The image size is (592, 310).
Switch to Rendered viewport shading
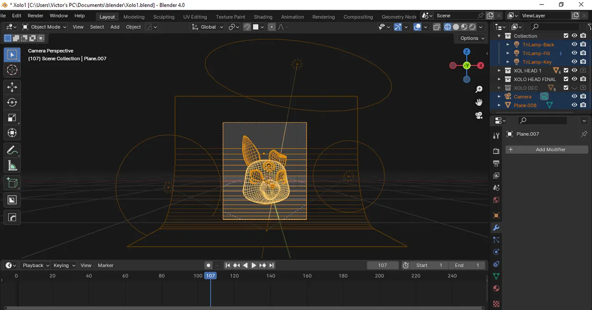coord(473,27)
